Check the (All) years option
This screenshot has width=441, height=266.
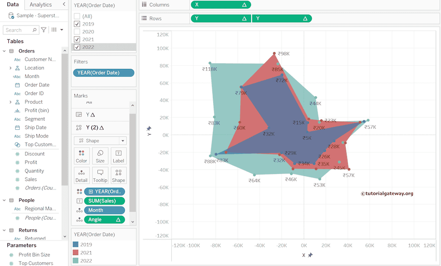[77, 16]
